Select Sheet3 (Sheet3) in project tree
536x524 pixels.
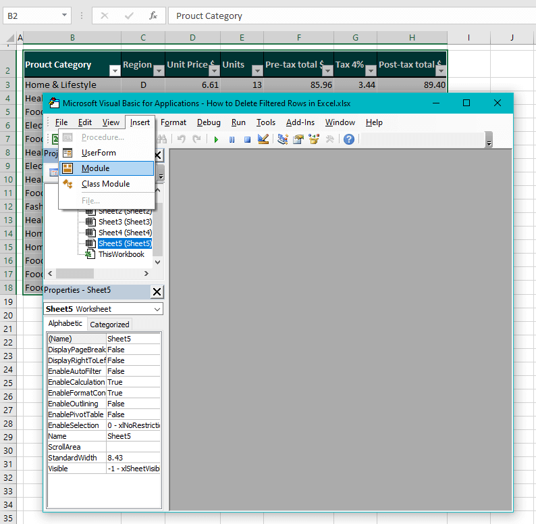tap(125, 222)
